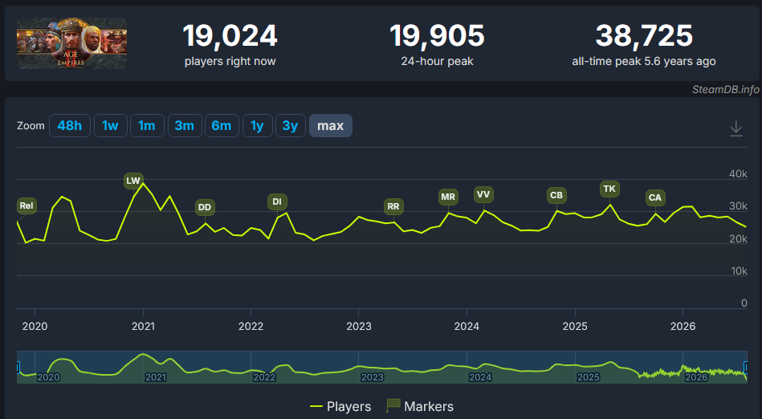Open the chart download menu icon

736,128
